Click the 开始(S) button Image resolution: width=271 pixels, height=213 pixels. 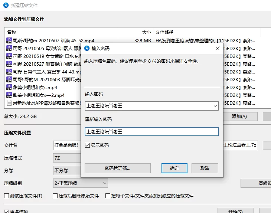(236, 211)
